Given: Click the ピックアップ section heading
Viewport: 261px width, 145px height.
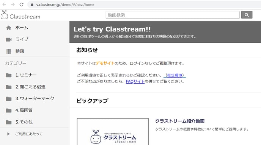Looking at the screenshot, I should (x=93, y=101).
